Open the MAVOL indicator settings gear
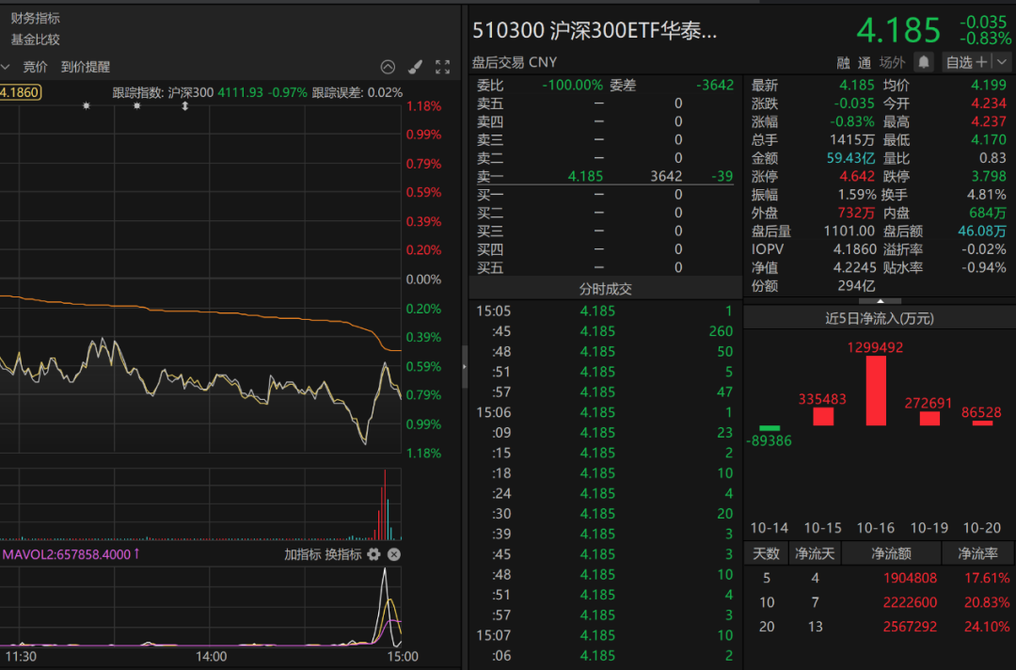This screenshot has width=1016, height=670. pos(373,554)
